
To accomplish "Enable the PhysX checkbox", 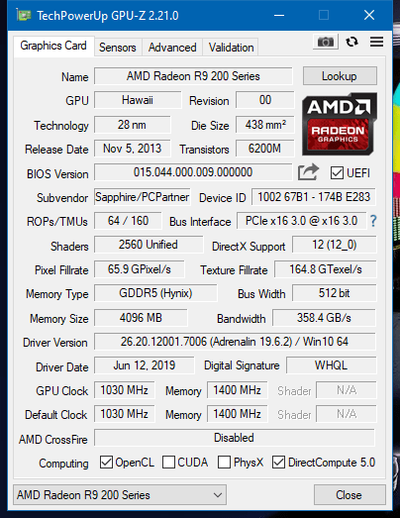I will tap(224, 463).
